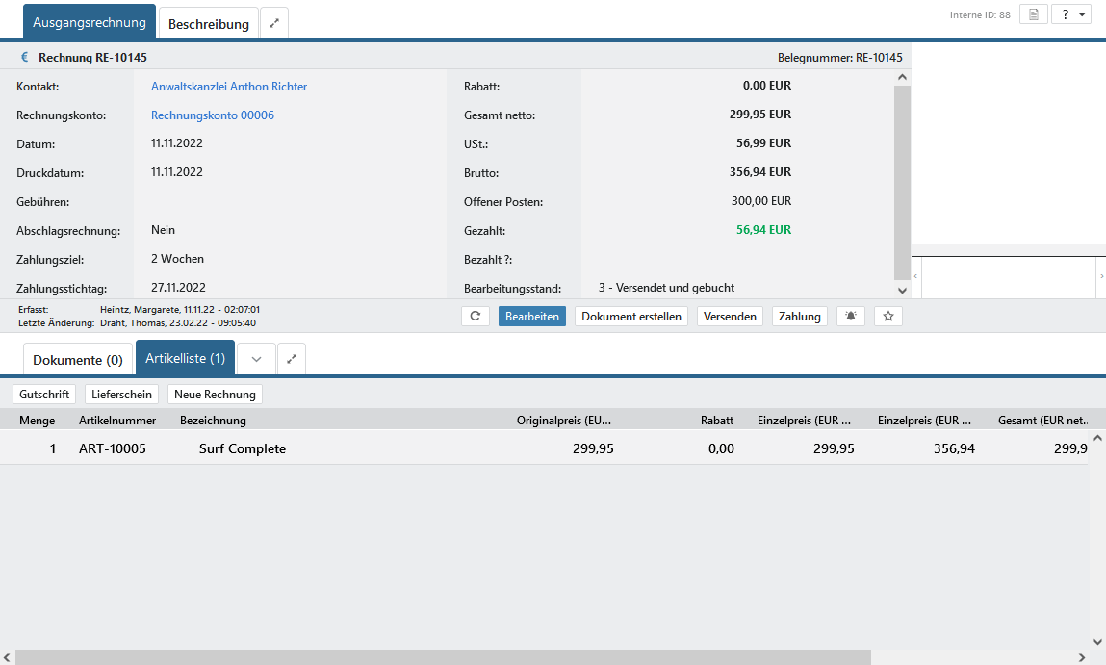Screen dimensions: 1106x665
Task: Open the more tabs chevron dropdown
Action: tap(256, 359)
